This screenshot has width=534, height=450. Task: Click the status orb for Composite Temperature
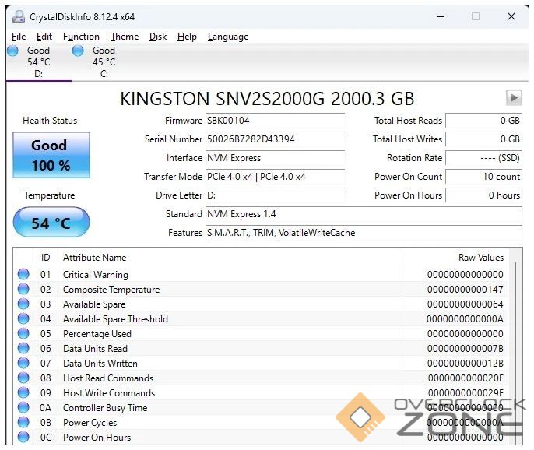(x=23, y=289)
